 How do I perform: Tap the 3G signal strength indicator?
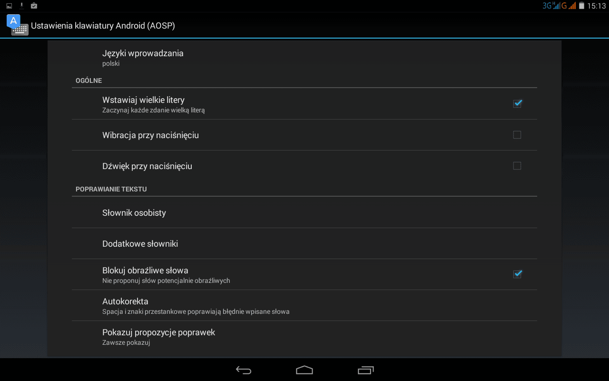(x=551, y=6)
